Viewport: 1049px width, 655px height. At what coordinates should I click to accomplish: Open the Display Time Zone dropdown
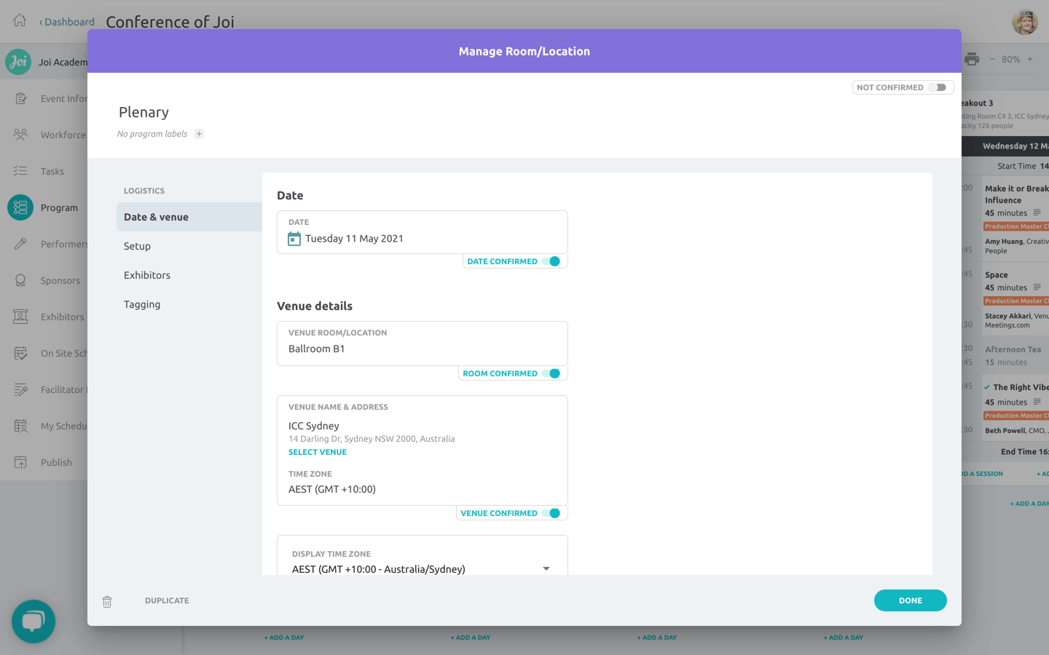[x=545, y=568]
